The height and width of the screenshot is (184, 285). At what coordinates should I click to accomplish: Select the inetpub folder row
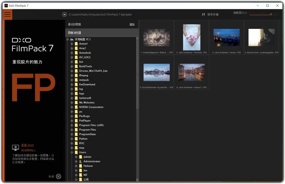84,80
